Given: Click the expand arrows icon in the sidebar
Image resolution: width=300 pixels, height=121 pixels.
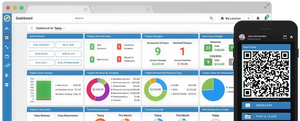Looking at the screenshot, I should 7,47.
